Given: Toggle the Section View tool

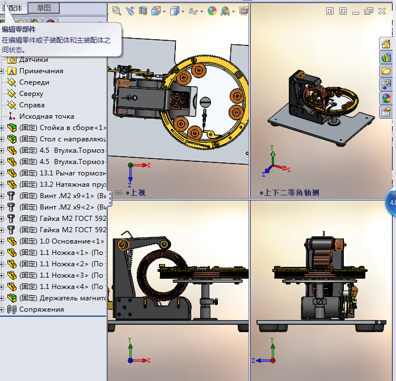Looking at the screenshot, I should pyautogui.click(x=143, y=11).
